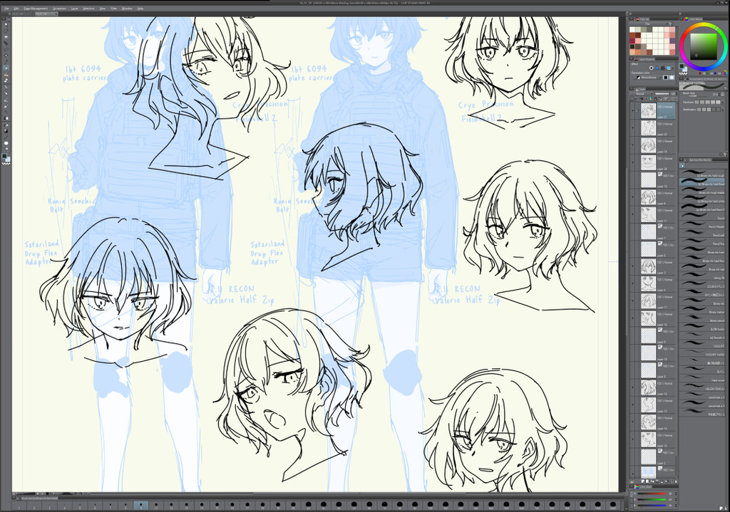730x512 pixels.
Task: Select the Hand round brush
Action: click(x=703, y=378)
